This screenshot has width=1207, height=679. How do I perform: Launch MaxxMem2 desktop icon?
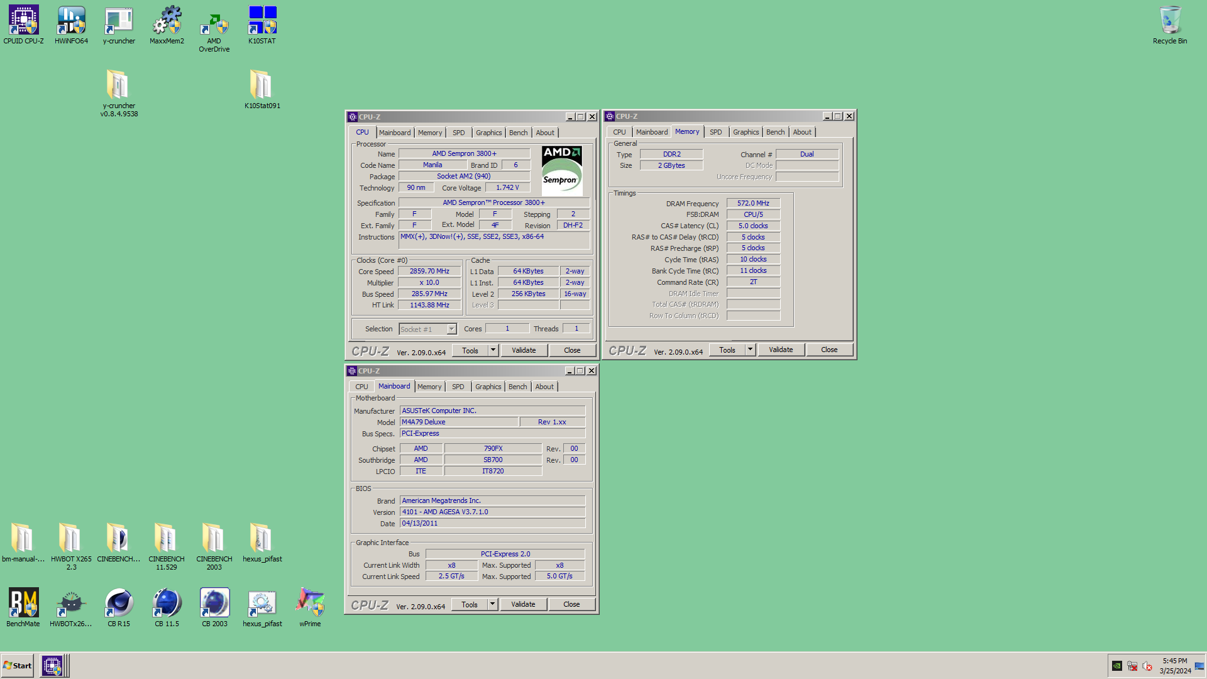coord(167,25)
